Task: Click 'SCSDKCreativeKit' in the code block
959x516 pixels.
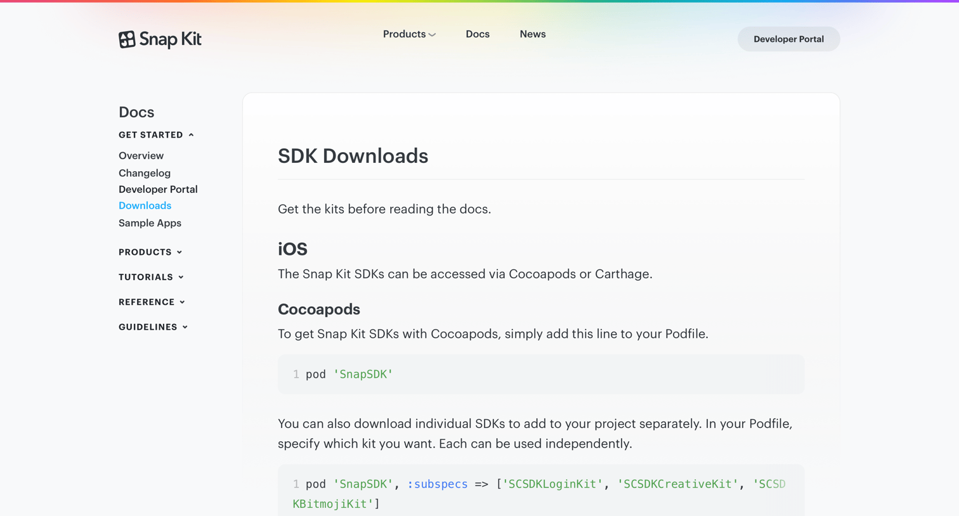Action: click(677, 484)
